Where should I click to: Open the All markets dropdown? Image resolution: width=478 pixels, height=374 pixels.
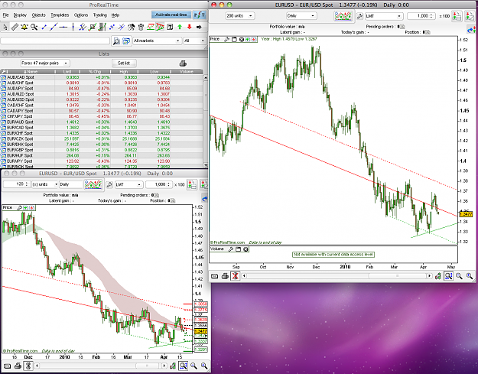tap(157, 41)
